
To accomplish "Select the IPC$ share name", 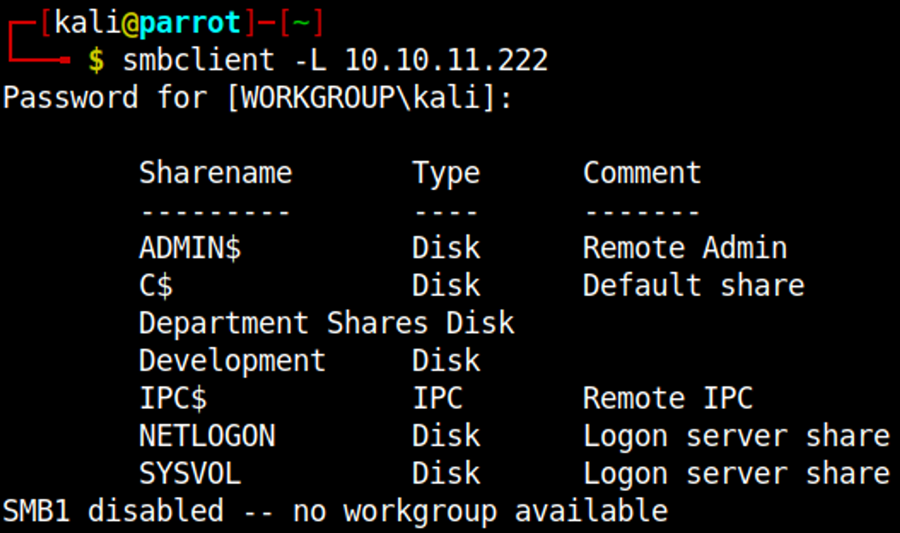I will [x=173, y=398].
